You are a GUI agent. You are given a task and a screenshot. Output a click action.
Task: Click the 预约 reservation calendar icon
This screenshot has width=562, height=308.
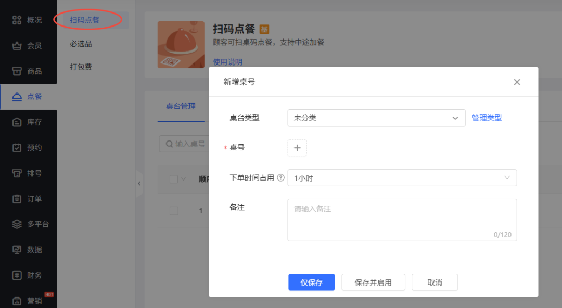(17, 148)
